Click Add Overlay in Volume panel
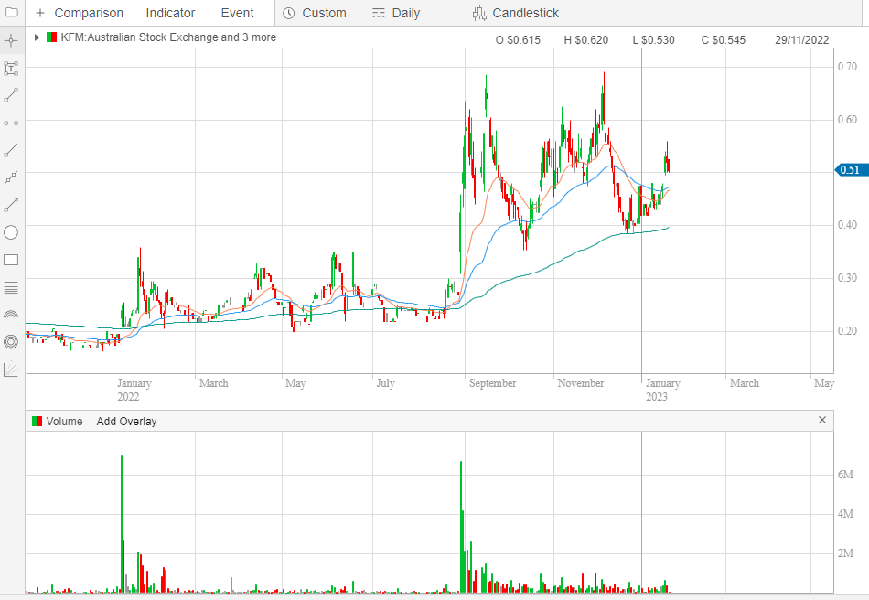The width and height of the screenshot is (869, 600). pos(126,421)
